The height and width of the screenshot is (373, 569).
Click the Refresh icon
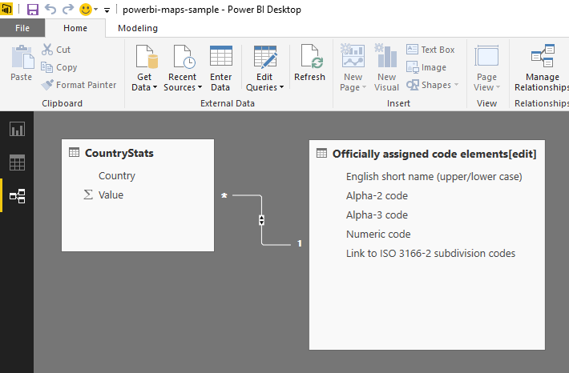pyautogui.click(x=312, y=56)
